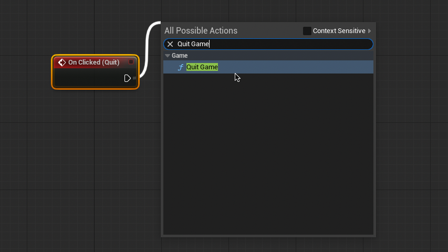
Task: Expand the arrow next to Context Sensitive
Action: point(369,31)
